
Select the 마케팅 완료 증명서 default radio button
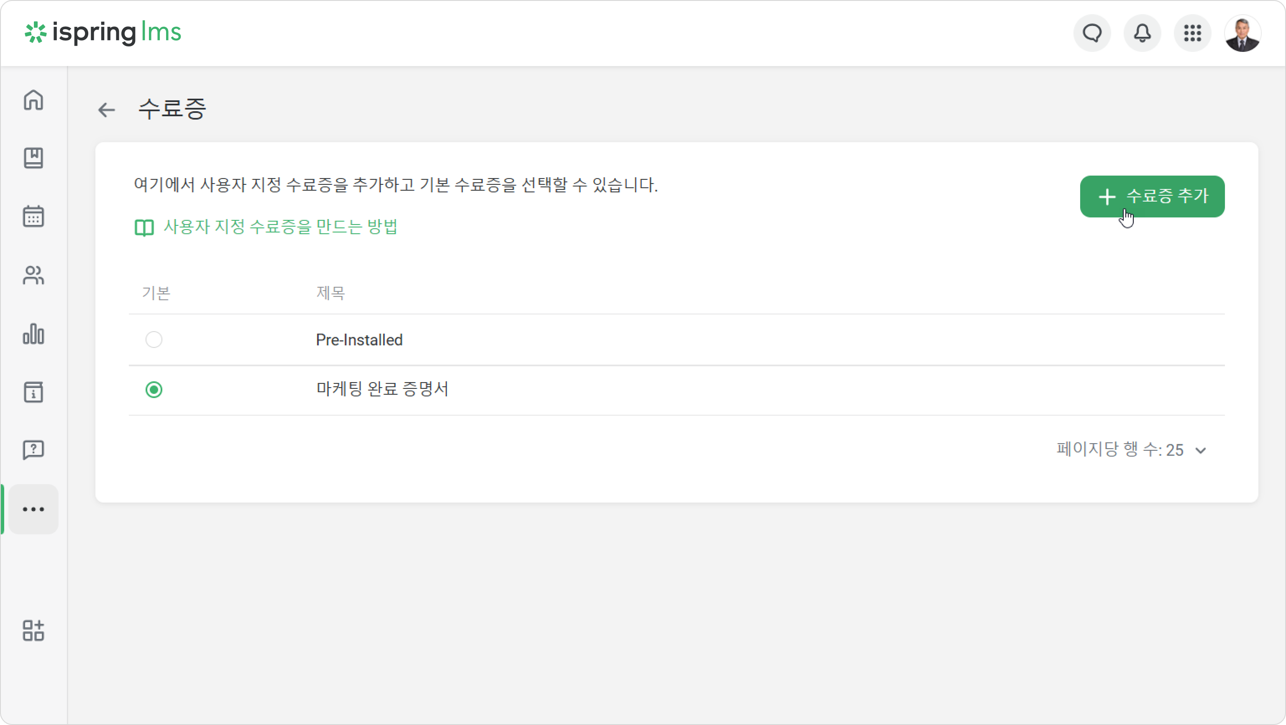154,390
